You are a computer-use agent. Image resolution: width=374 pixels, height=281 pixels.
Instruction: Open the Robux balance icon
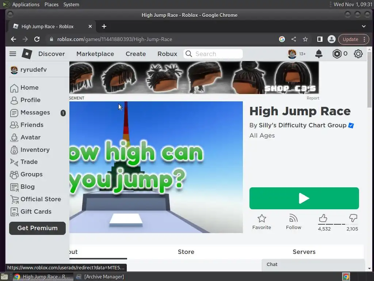click(x=337, y=54)
